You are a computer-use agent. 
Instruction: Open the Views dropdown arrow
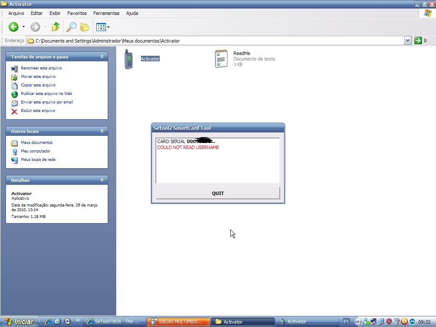108,27
